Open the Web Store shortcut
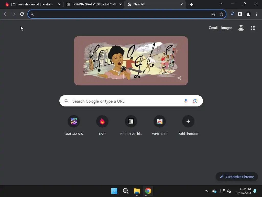Viewport: 262px width, 197px height. coord(160,125)
